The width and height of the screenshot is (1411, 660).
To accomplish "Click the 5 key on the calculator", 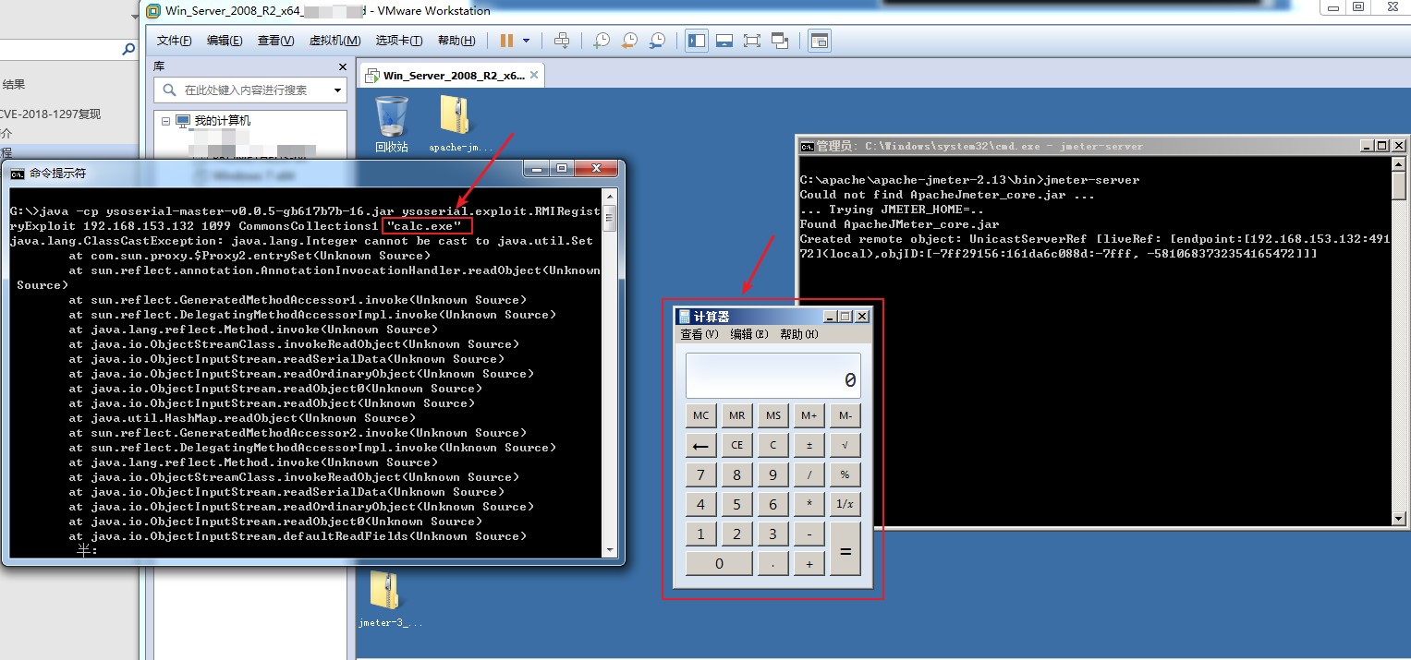I will 736,504.
